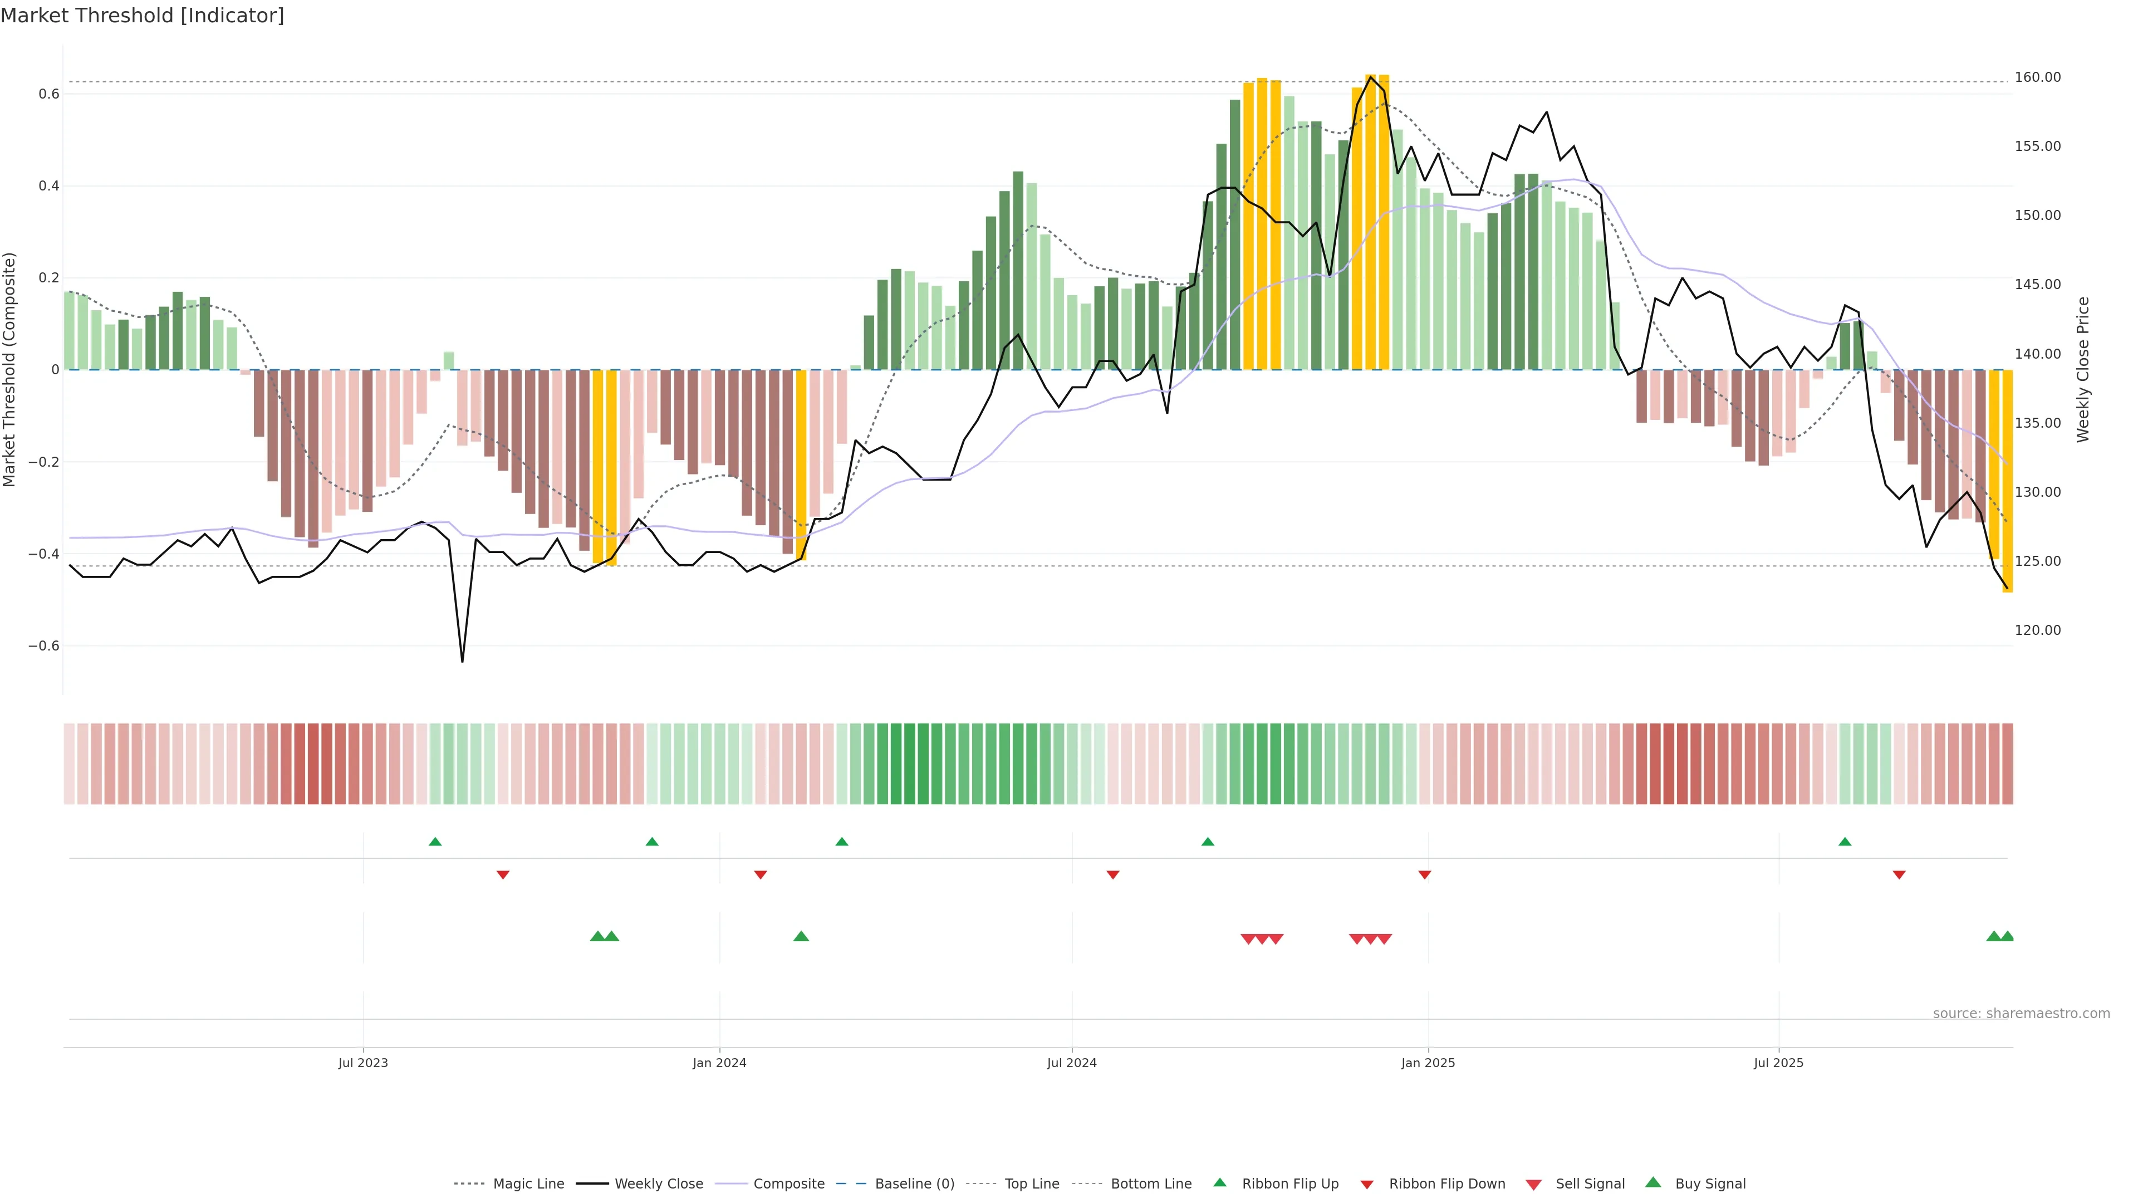
Task: Click the Ribbon Flip Down legend triangle icon
Action: (x=1367, y=1185)
